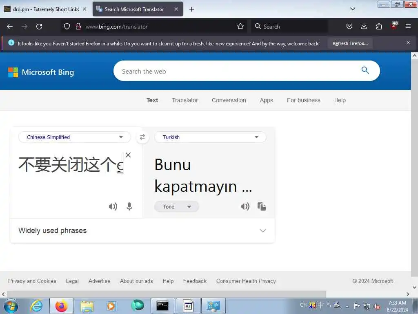418x314 pixels.
Task: Click the Firefox toolbar Search box
Action: coord(289,27)
